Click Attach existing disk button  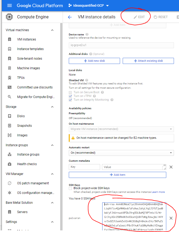click(148, 61)
